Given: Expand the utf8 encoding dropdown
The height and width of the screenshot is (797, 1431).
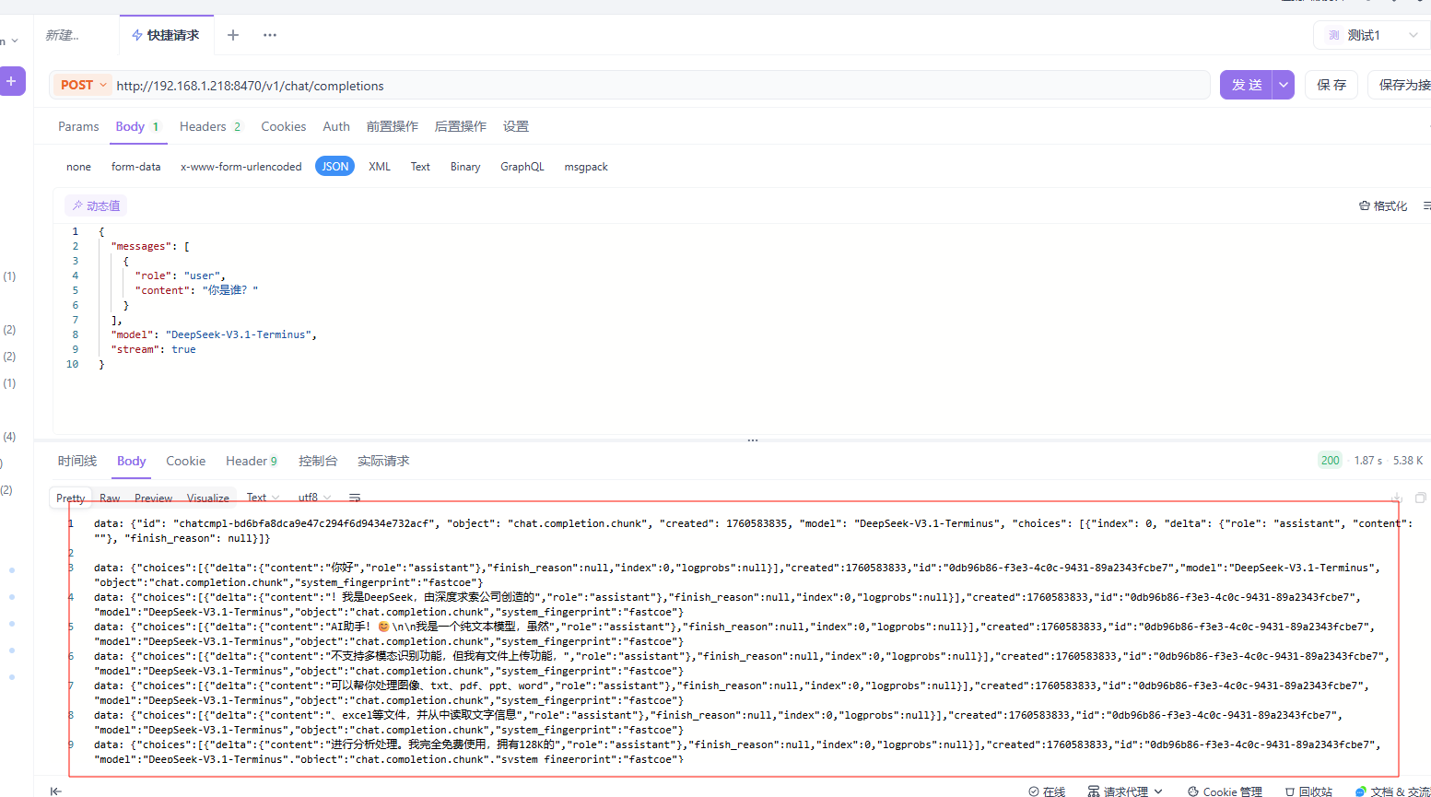Looking at the screenshot, I should click(x=314, y=498).
